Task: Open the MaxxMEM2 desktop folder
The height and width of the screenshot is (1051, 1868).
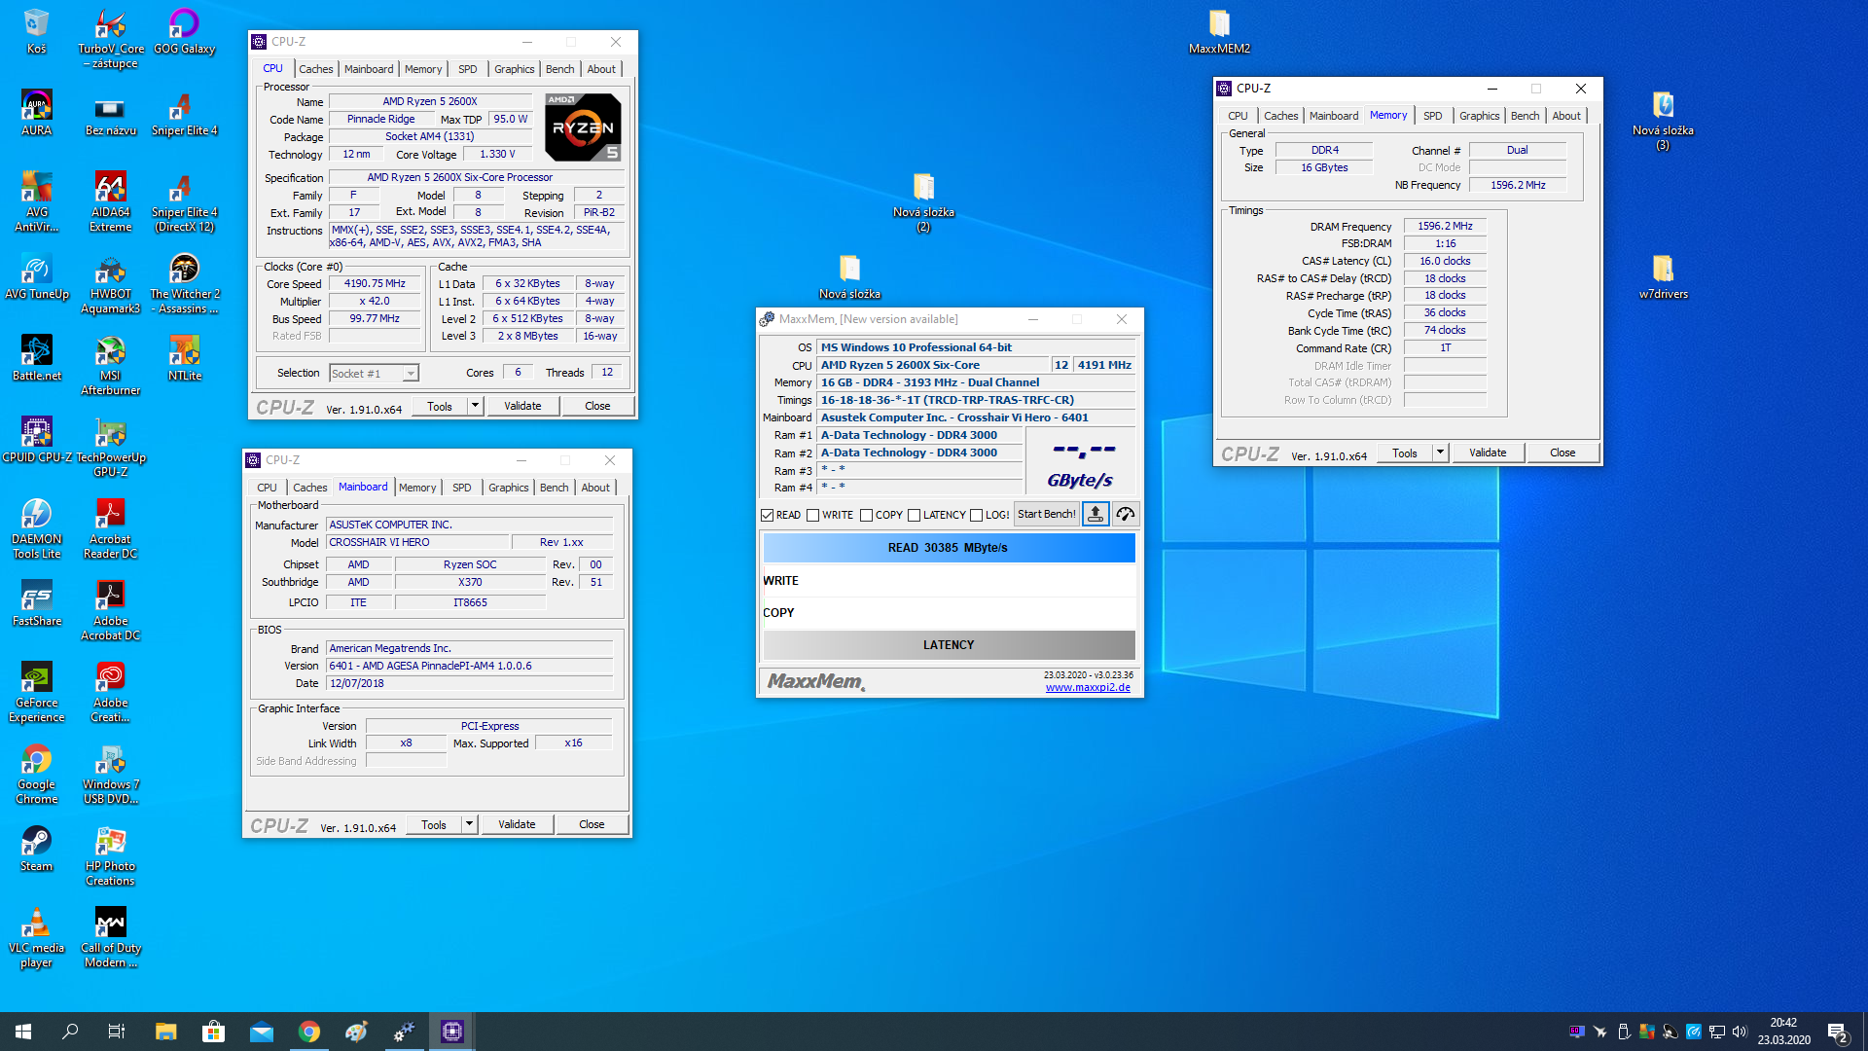Action: (x=1219, y=31)
